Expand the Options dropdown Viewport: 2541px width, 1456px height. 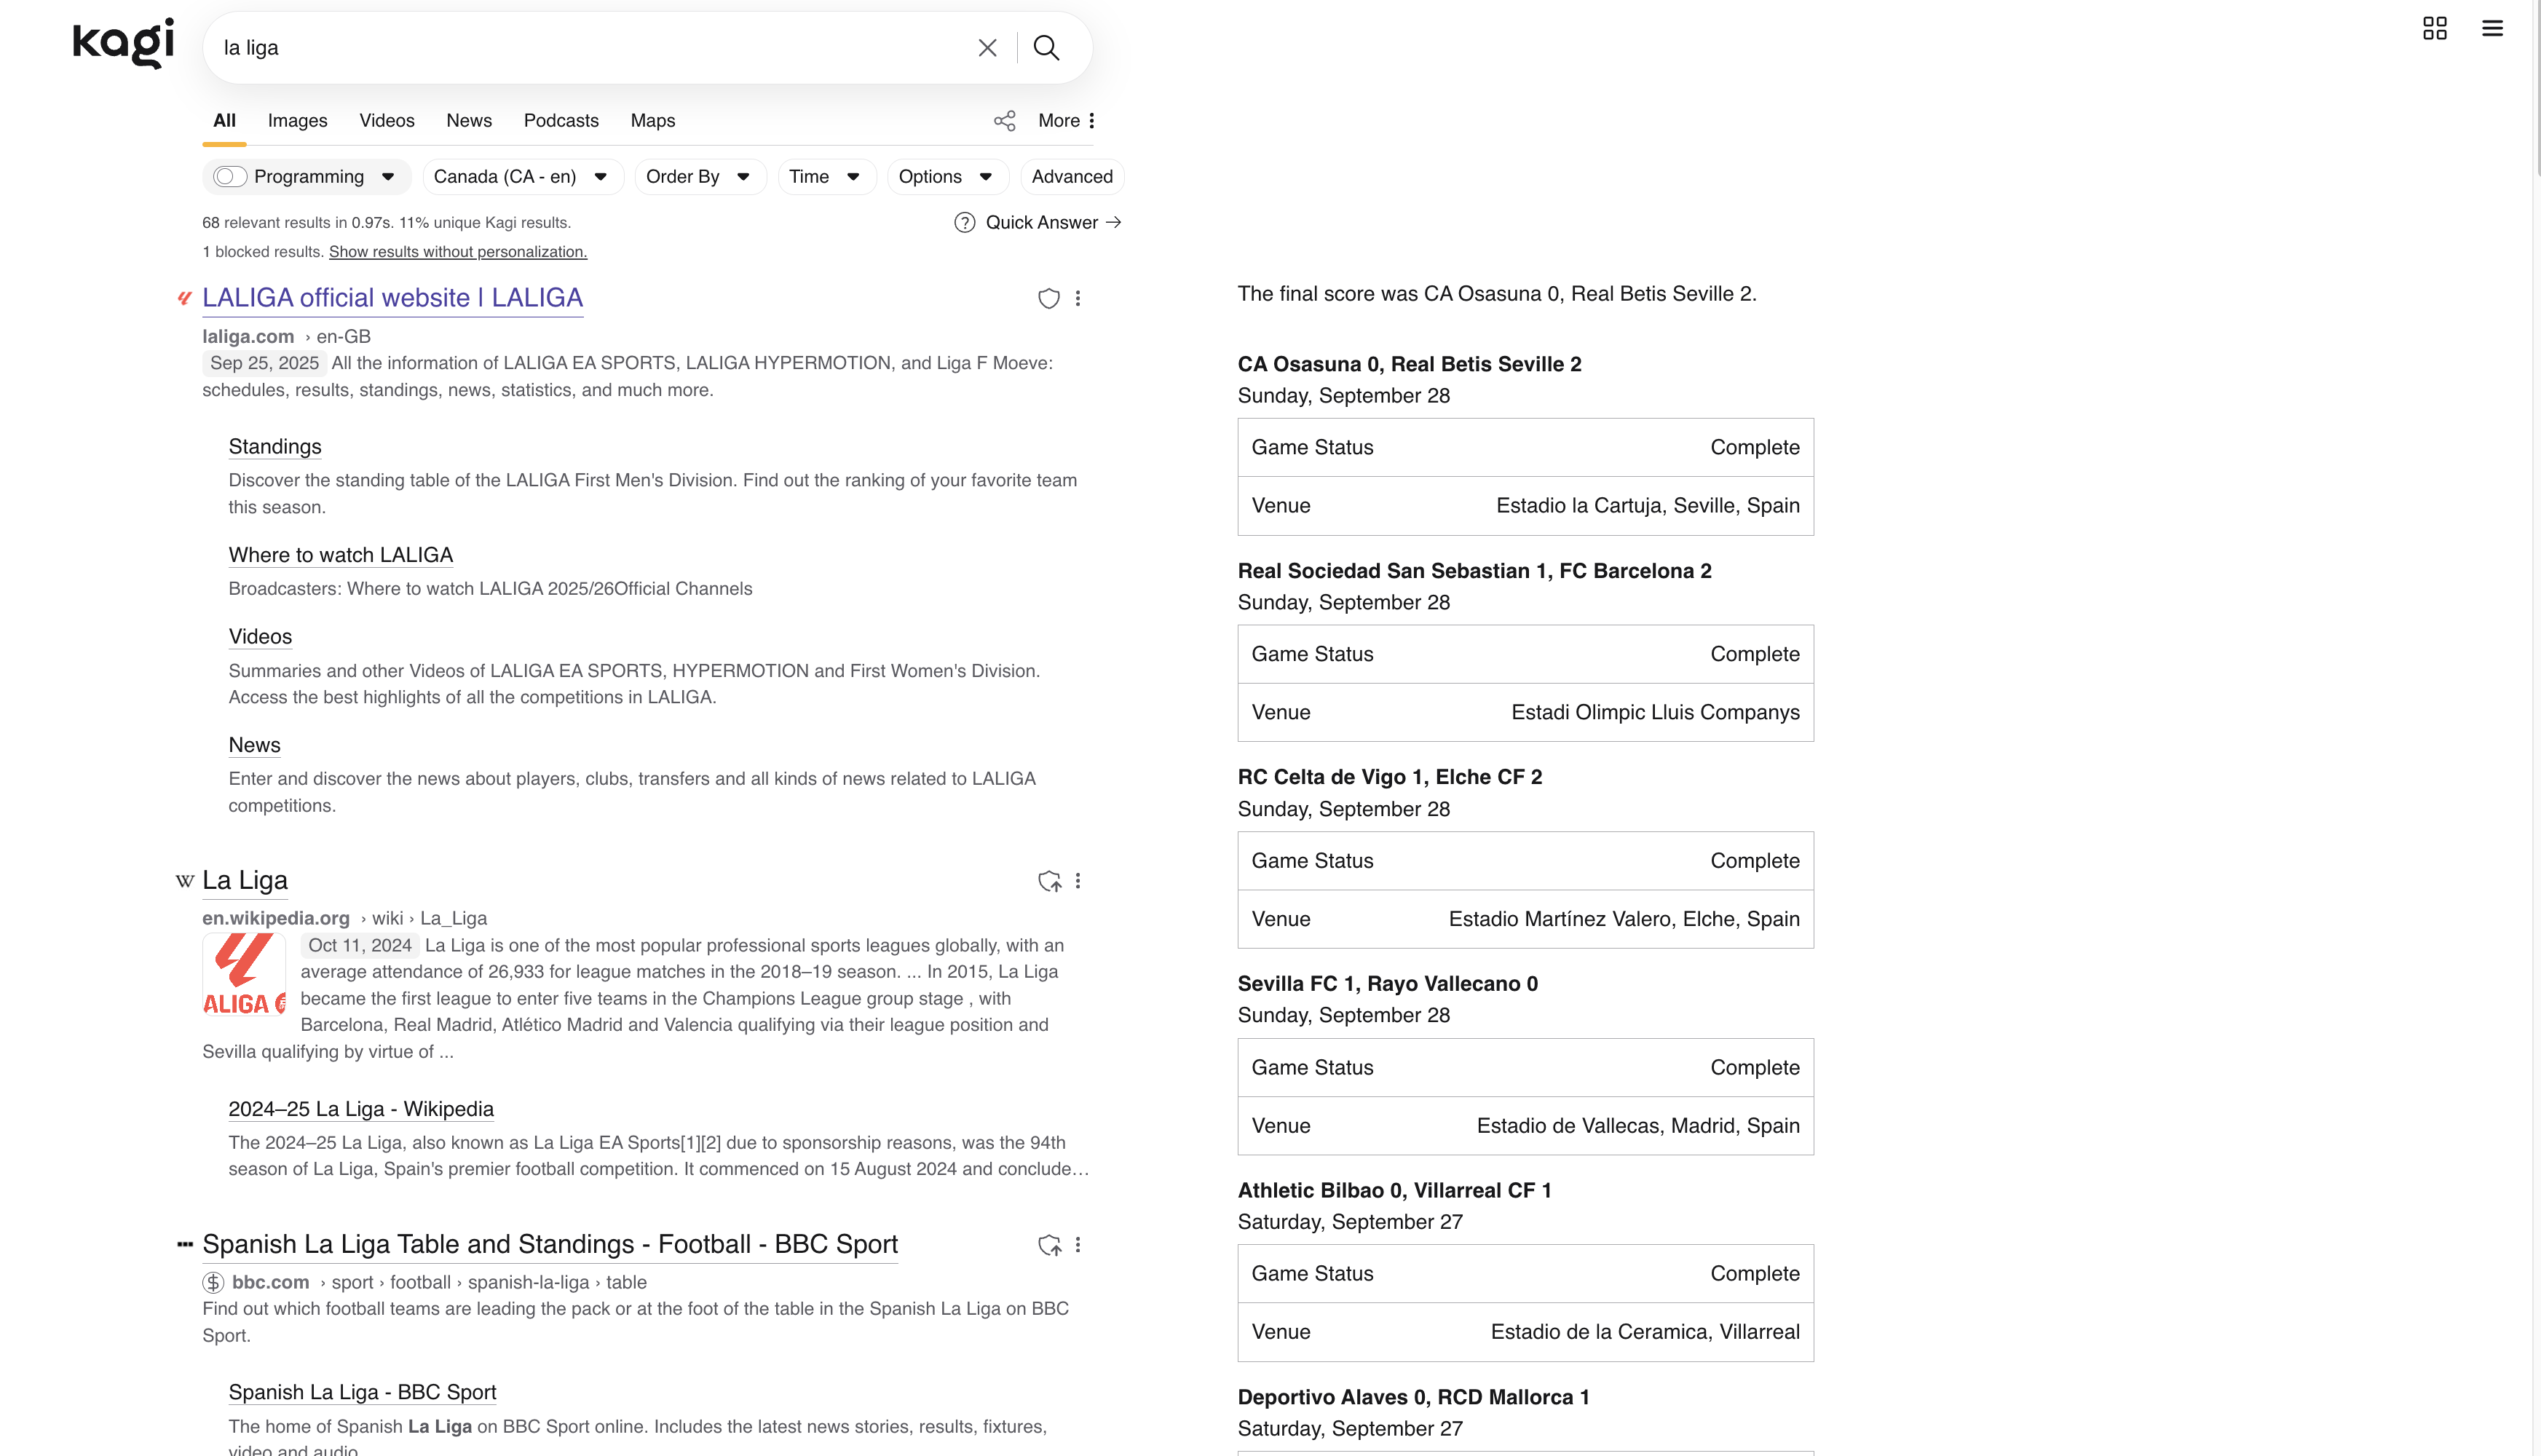(945, 177)
